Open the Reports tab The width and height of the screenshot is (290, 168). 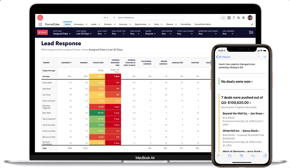point(170,24)
